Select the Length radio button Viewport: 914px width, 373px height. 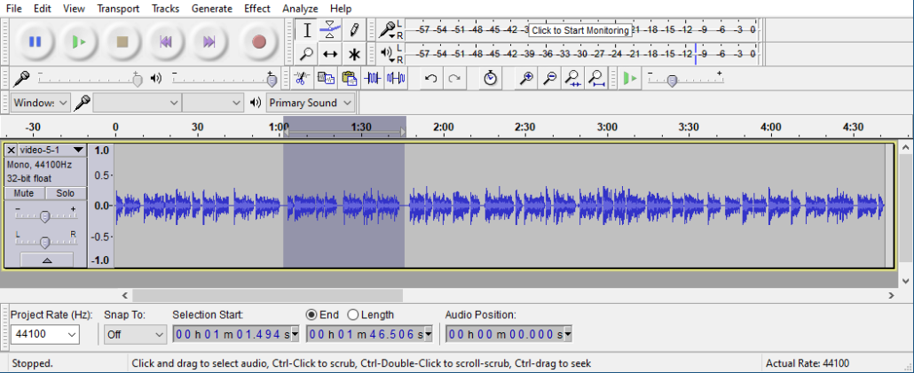coord(353,315)
